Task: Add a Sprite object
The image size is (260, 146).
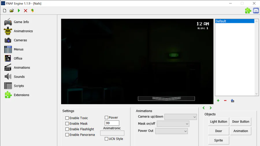Action: [219, 140]
